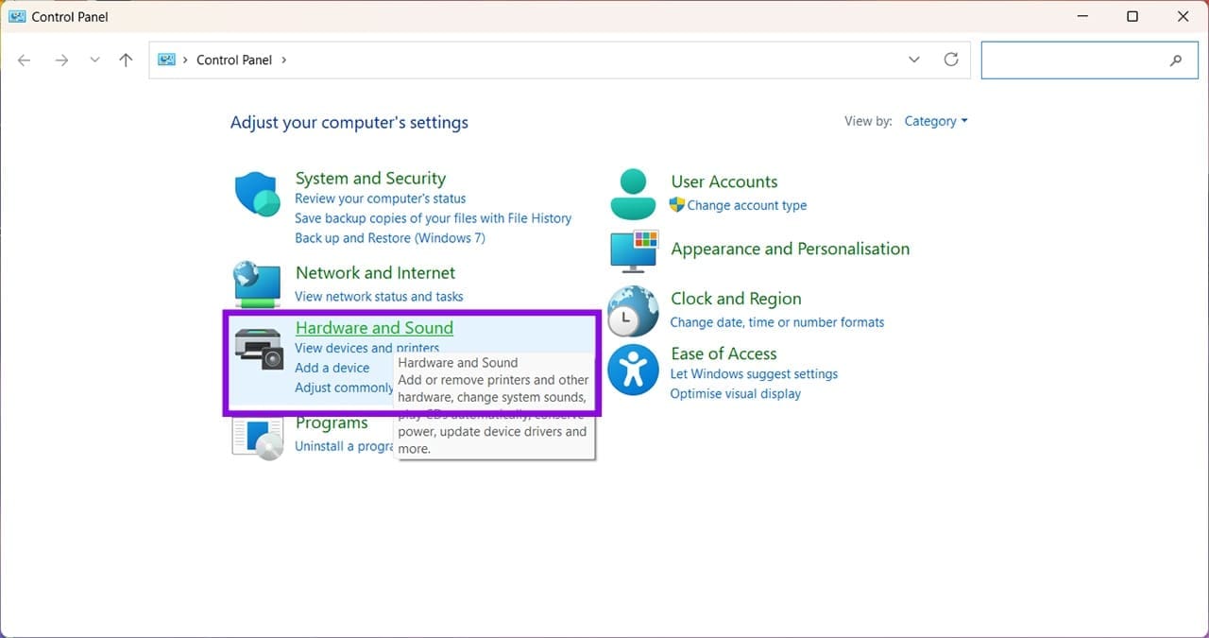
Task: Click the chevron before Control Panel in the address bar
Action: pos(185,60)
